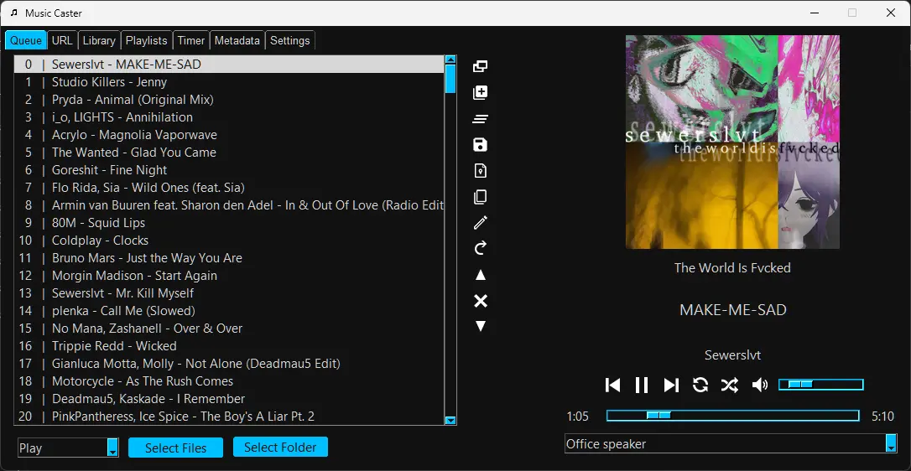Skip to the next track

tap(671, 385)
